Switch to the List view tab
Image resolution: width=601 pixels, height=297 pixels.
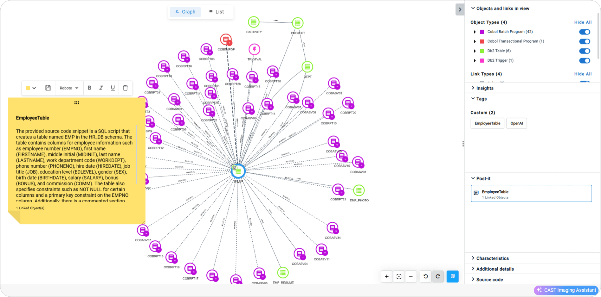(x=216, y=12)
